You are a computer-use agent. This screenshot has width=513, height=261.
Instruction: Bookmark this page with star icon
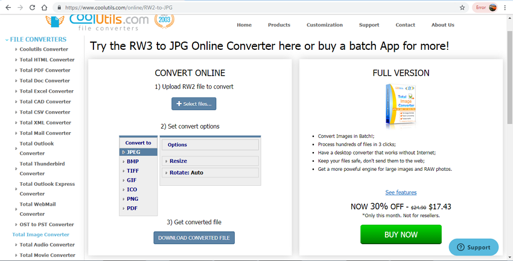462,8
